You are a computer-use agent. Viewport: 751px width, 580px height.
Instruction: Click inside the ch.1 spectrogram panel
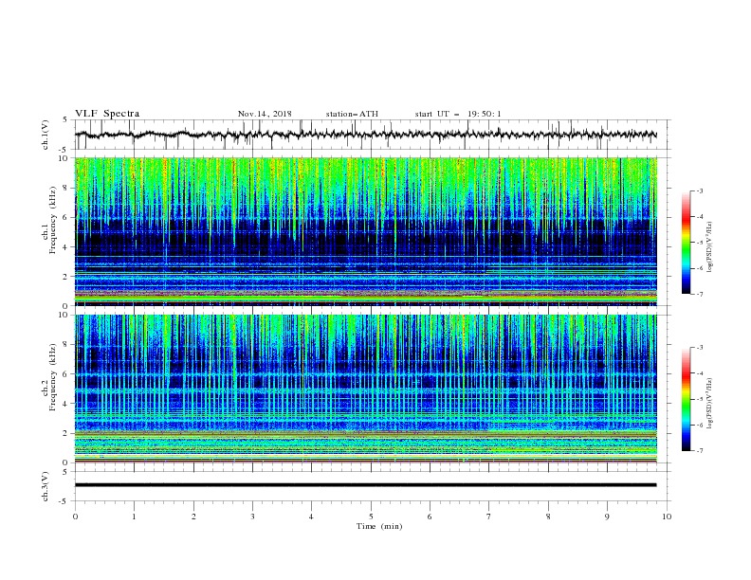365,231
